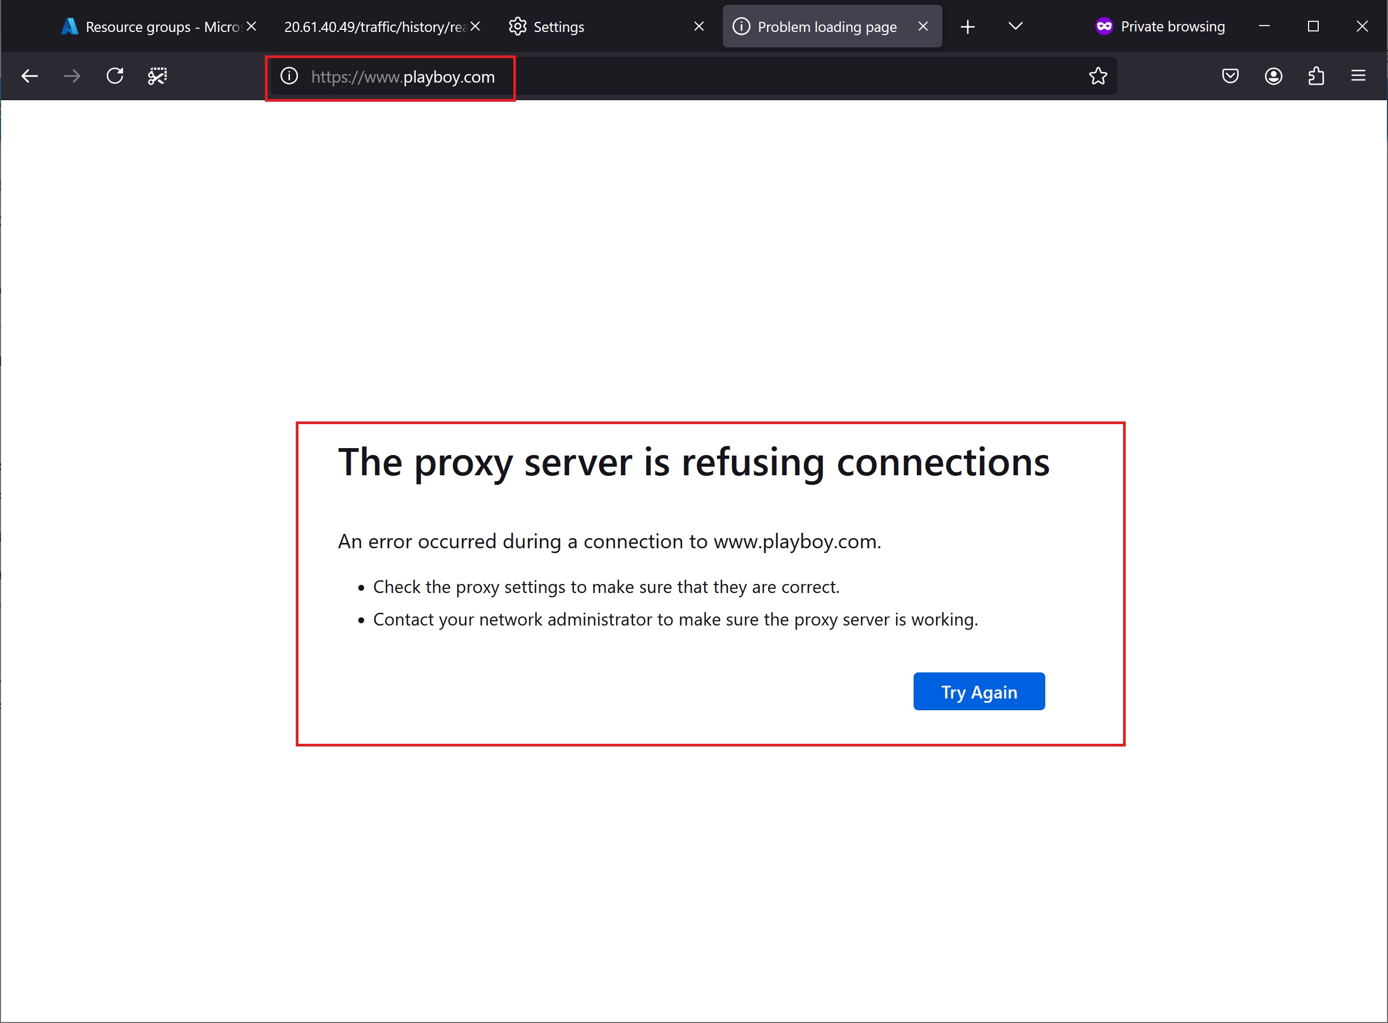Viewport: 1388px width, 1023px height.
Task: Close the Problem loading page tab
Action: [923, 27]
